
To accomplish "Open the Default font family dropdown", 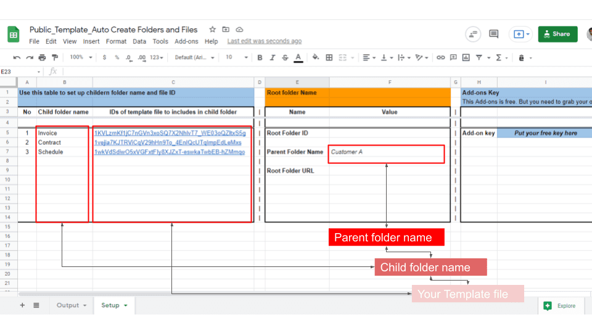I will [194, 57].
